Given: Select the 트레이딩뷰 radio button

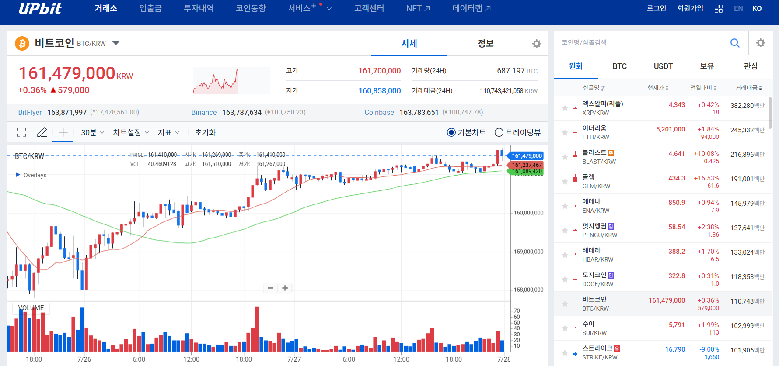Looking at the screenshot, I should pyautogui.click(x=499, y=132).
